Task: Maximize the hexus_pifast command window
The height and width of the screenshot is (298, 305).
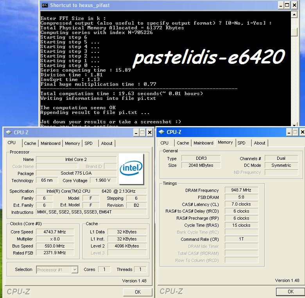Action: click(287, 5)
